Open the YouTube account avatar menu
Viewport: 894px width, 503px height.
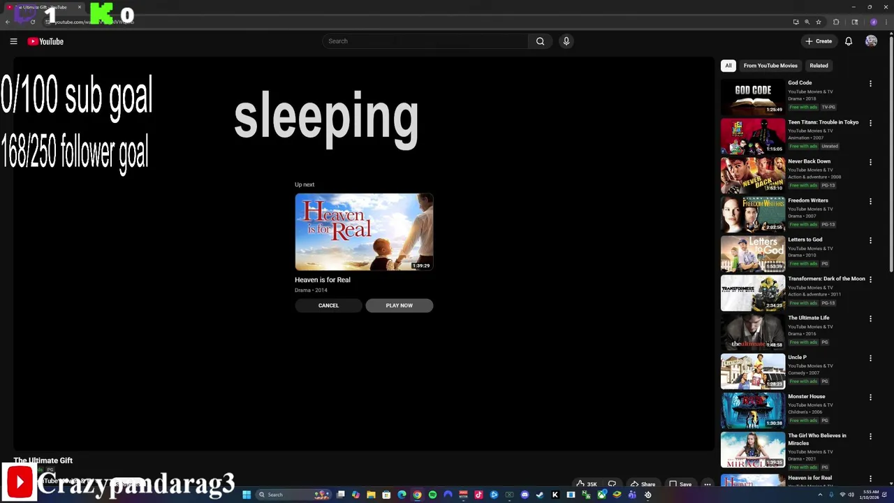pos(871,41)
